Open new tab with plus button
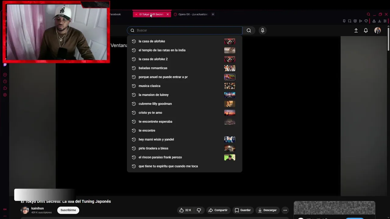The image size is (390, 219). [x=213, y=14]
